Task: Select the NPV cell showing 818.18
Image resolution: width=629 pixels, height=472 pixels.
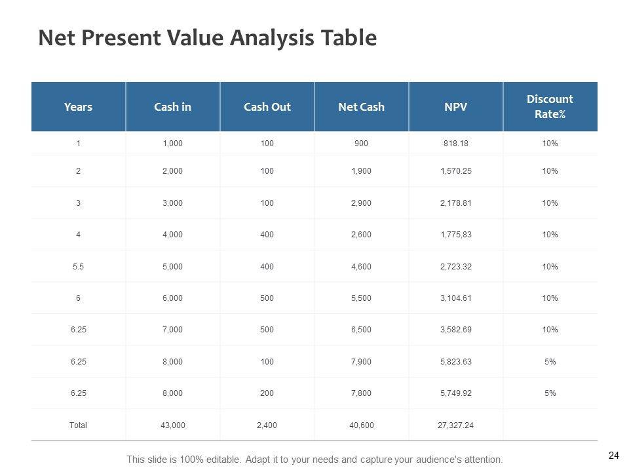Action: point(455,142)
